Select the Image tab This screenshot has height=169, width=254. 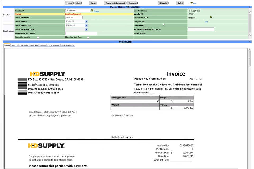point(7,45)
